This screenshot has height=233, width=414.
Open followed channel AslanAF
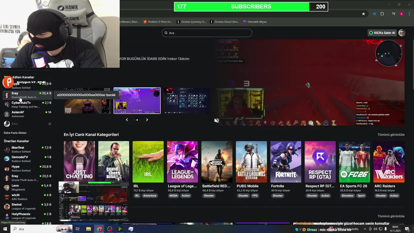[x=27, y=114]
